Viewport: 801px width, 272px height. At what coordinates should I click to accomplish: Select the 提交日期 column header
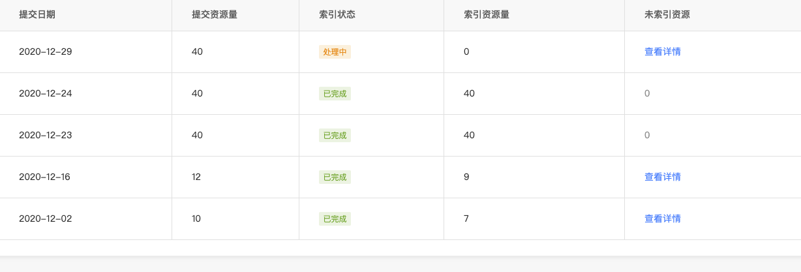37,15
